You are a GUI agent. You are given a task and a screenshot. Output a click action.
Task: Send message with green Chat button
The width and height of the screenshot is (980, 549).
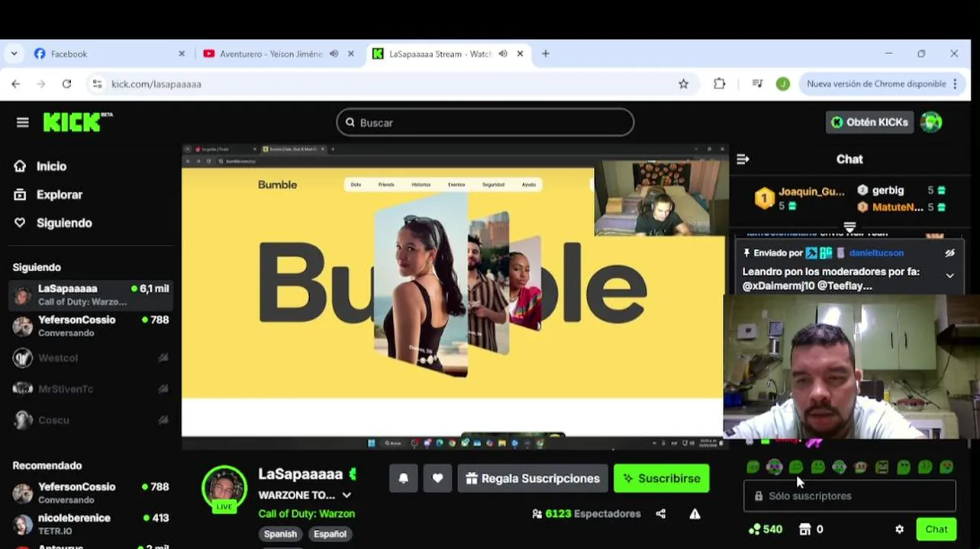coord(936,529)
